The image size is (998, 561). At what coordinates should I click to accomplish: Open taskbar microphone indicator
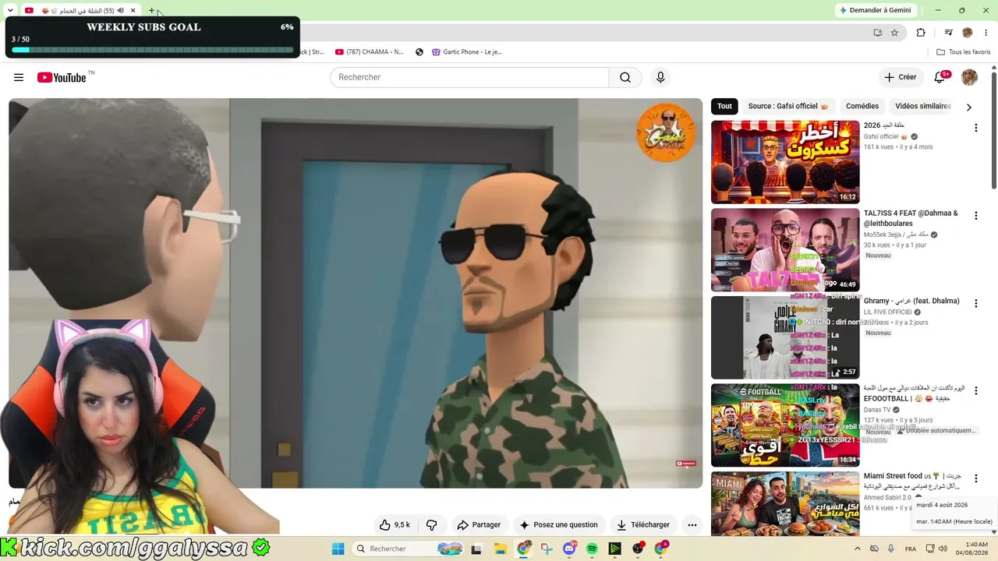coord(890,549)
